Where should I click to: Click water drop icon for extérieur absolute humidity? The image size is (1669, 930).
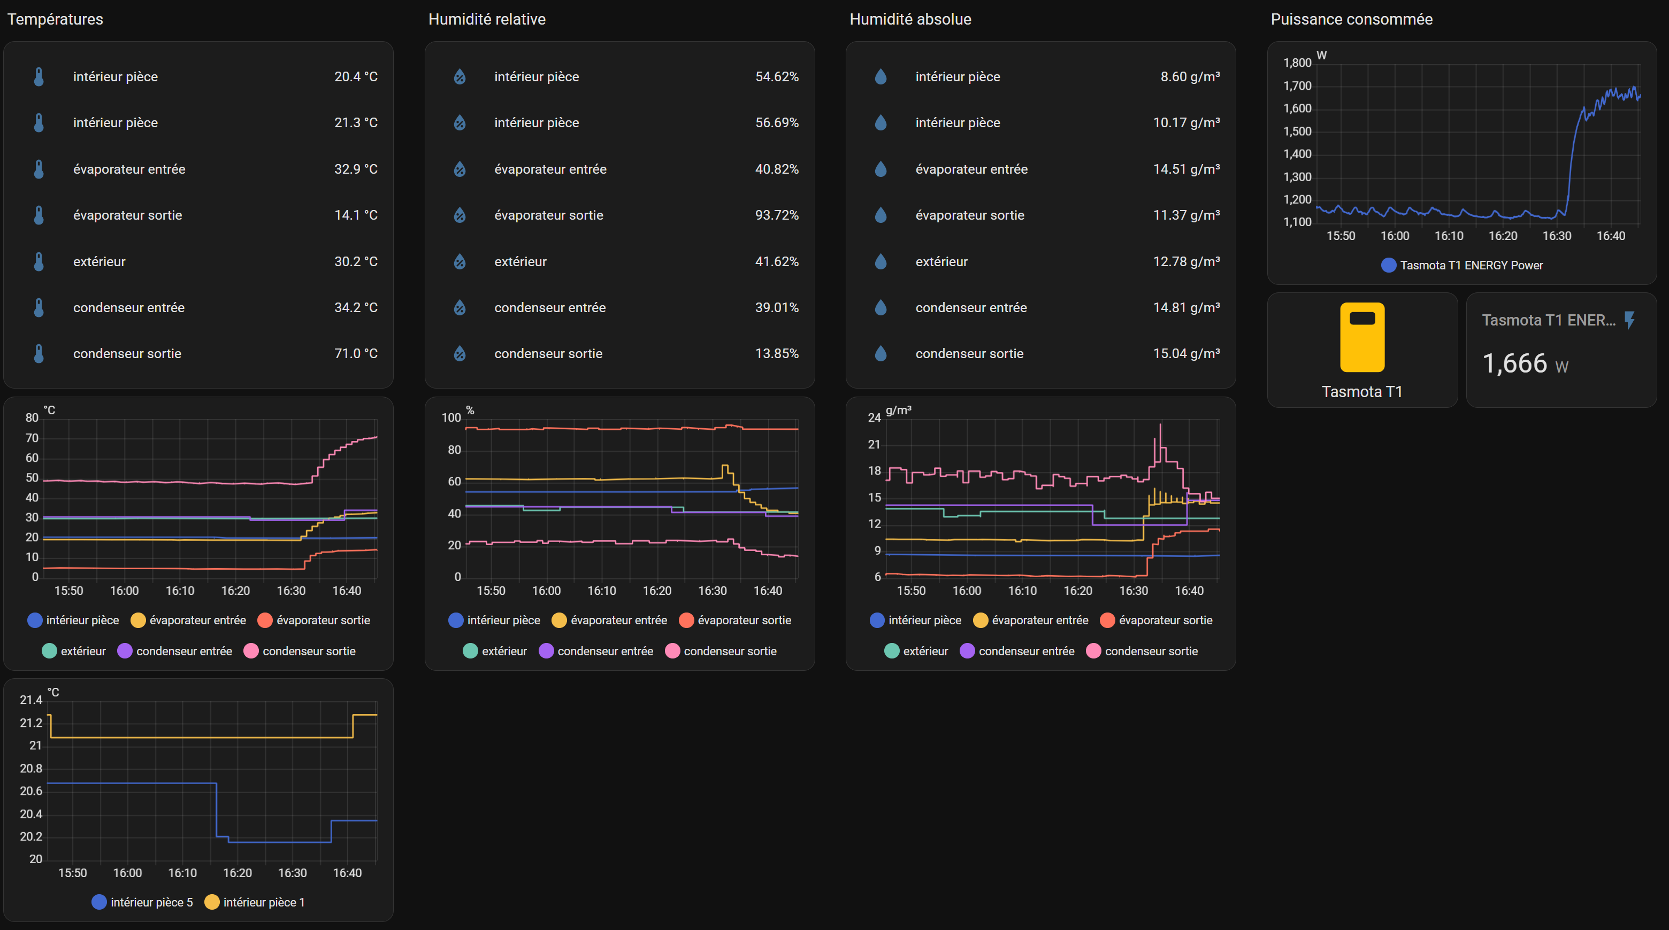click(x=881, y=261)
